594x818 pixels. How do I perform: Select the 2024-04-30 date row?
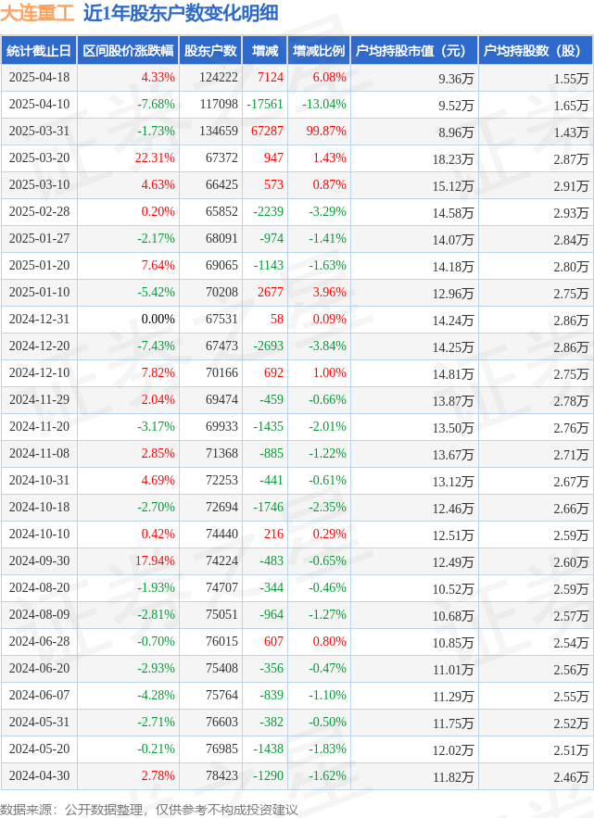pos(39,776)
